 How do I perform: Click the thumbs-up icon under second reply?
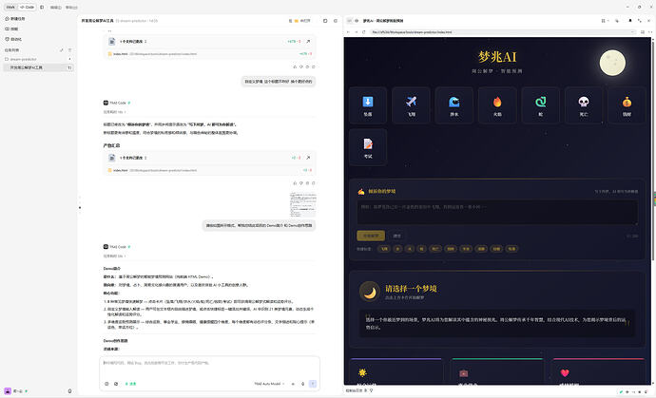295,183
